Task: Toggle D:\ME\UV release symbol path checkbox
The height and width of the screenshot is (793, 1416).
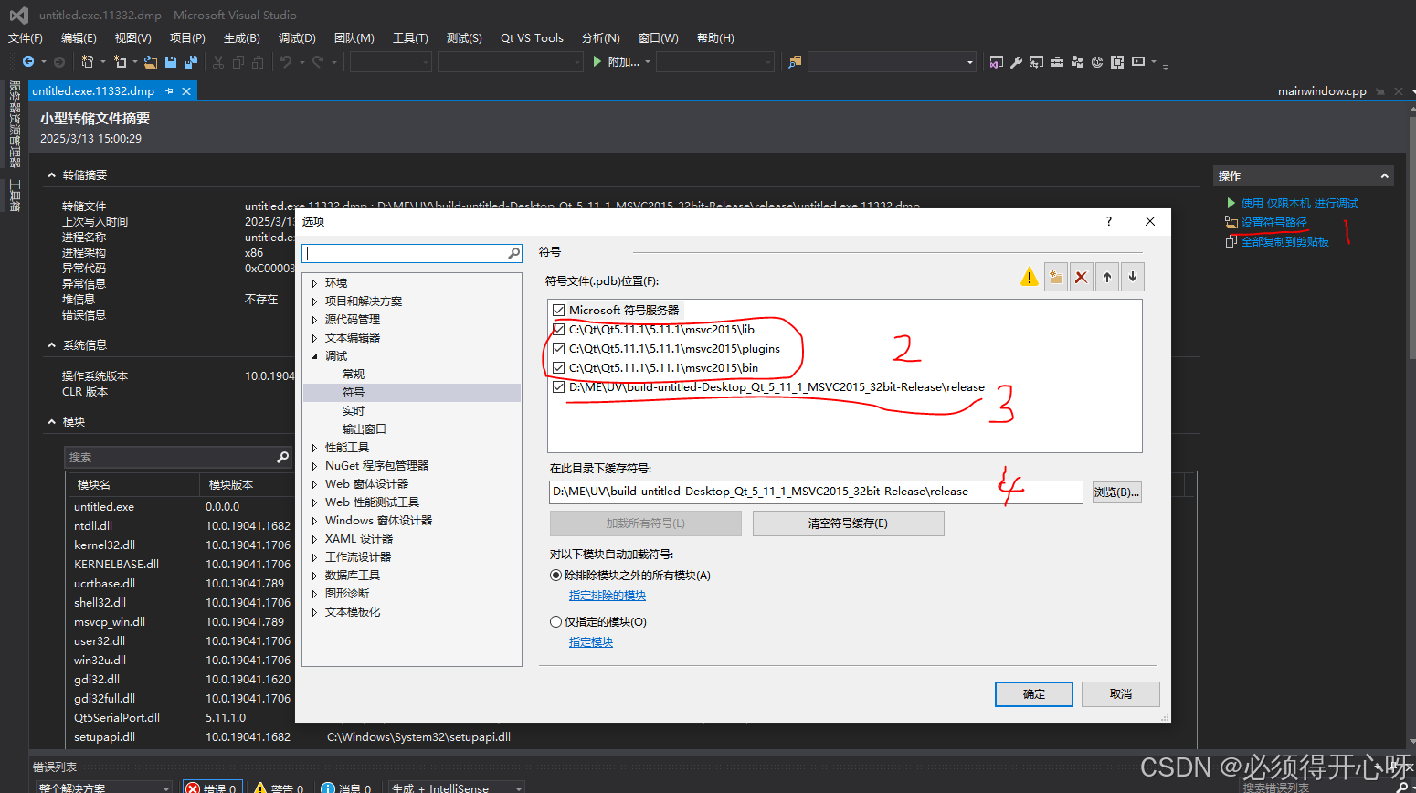Action: click(558, 387)
